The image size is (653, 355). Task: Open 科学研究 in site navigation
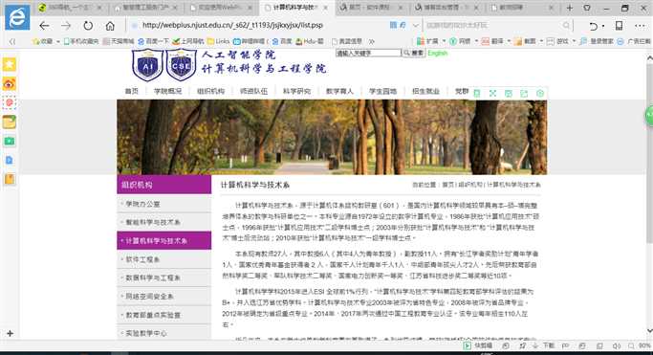(296, 91)
